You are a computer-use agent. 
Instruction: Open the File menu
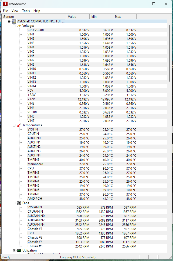[5, 11]
